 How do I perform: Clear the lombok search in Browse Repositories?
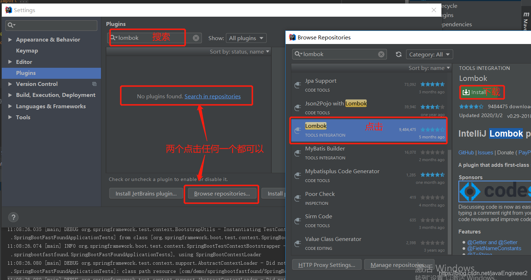coord(381,54)
